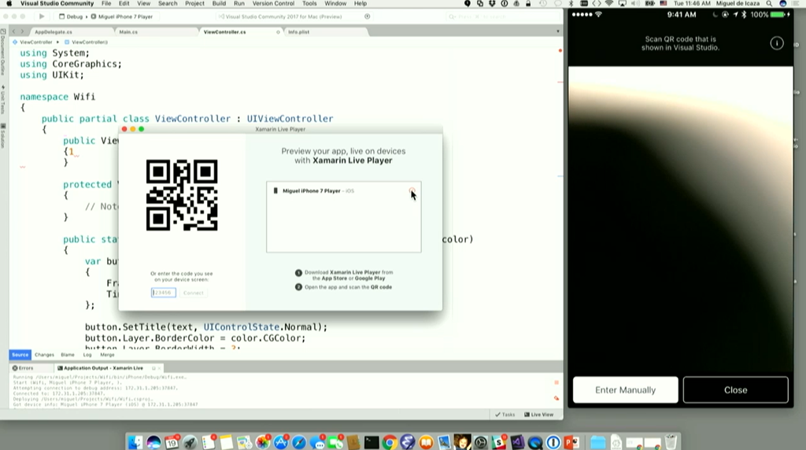Open 1Password from the Dock
This screenshot has width=806, height=450.
point(553,442)
